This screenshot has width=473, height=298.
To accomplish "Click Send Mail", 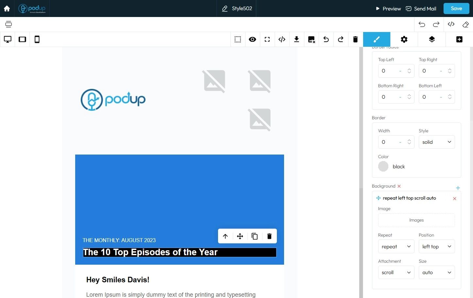I will point(421,9).
